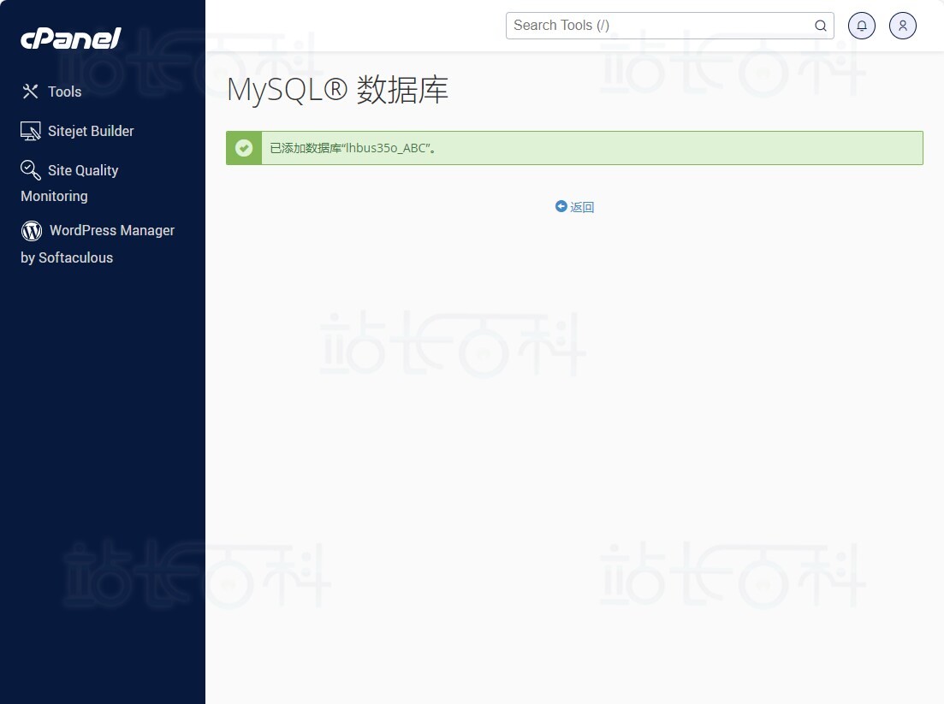
Task: Open Site Quality Monitoring via its magnifier icon
Action: tap(30, 170)
